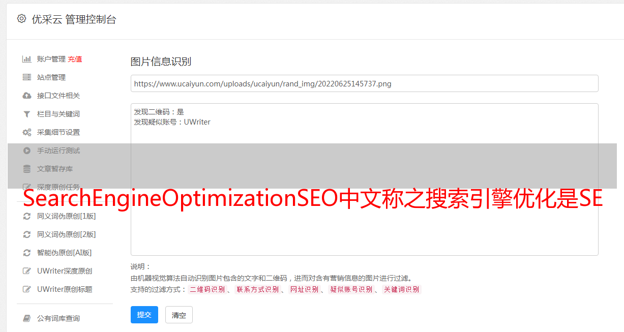624x332 pixels.
Task: Click the gears icon for 采集细节设置
Action: (x=27, y=132)
